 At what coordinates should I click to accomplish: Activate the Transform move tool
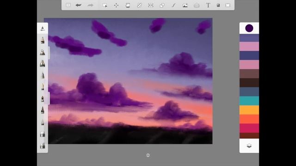click(x=116, y=5)
